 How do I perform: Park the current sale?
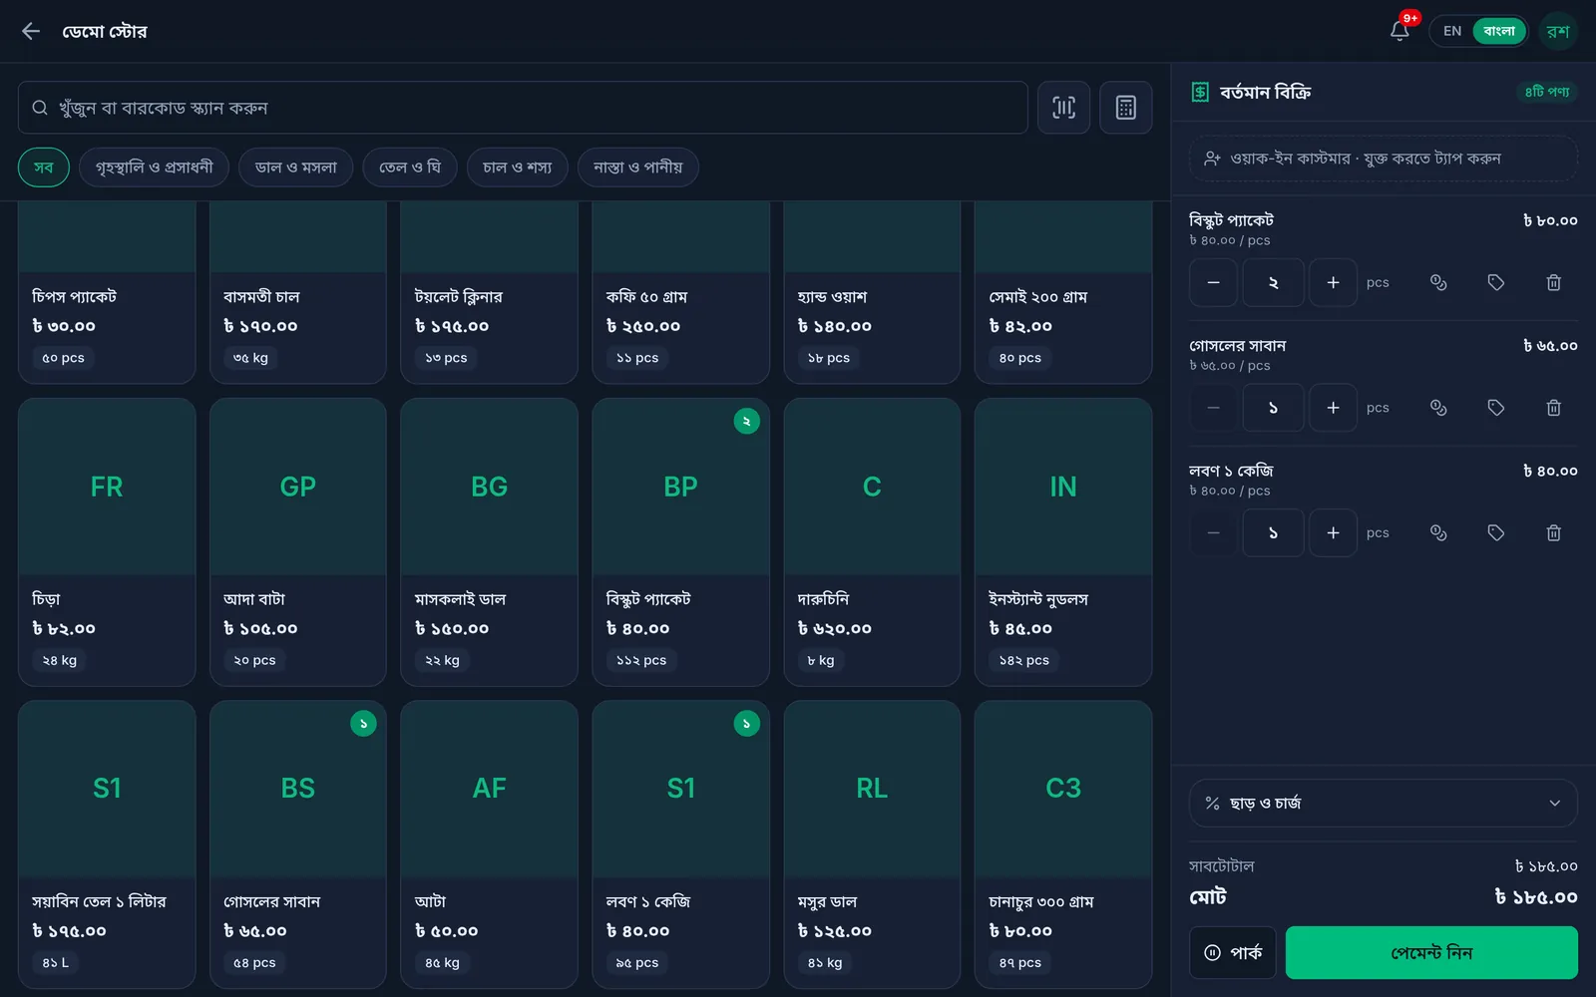click(x=1233, y=953)
